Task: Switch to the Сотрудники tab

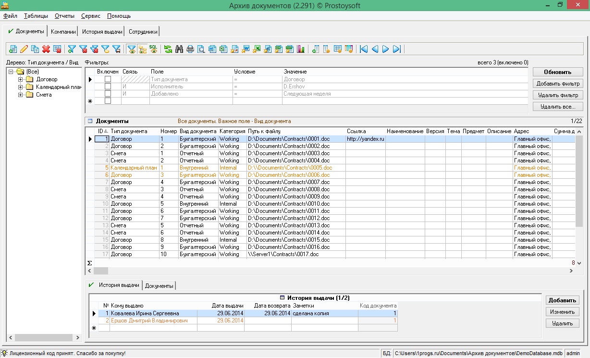Action: 143,32
